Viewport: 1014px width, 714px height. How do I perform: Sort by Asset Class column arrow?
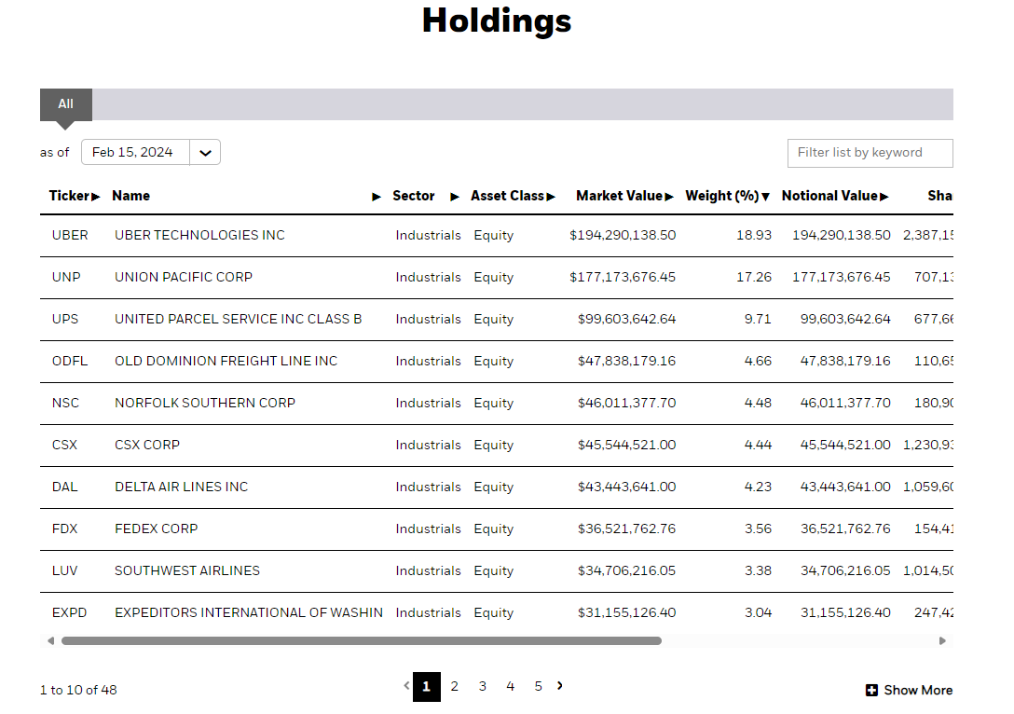(551, 197)
